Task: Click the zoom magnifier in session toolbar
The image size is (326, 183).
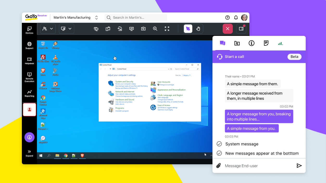Action: tap(155, 29)
